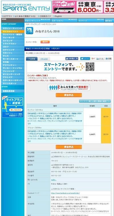The height and width of the screenshot is (216, 114).
Task: Click the G+1 share icon
Action: [93, 58]
